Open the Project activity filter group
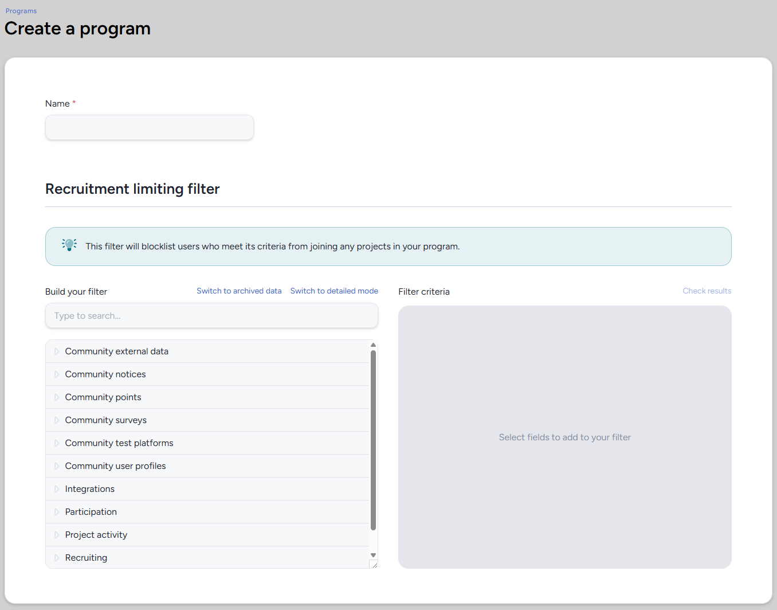This screenshot has height=610, width=777. tap(96, 535)
